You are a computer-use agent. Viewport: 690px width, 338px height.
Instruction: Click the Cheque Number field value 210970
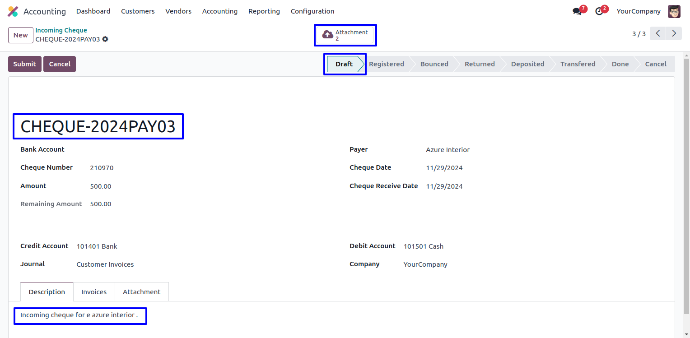pos(102,168)
